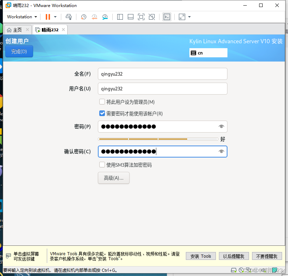The width and height of the screenshot is (288, 276).
Task: Send Ctrl+Alt+Del to the virtual machine
Action: pyautogui.click(x=69, y=17)
